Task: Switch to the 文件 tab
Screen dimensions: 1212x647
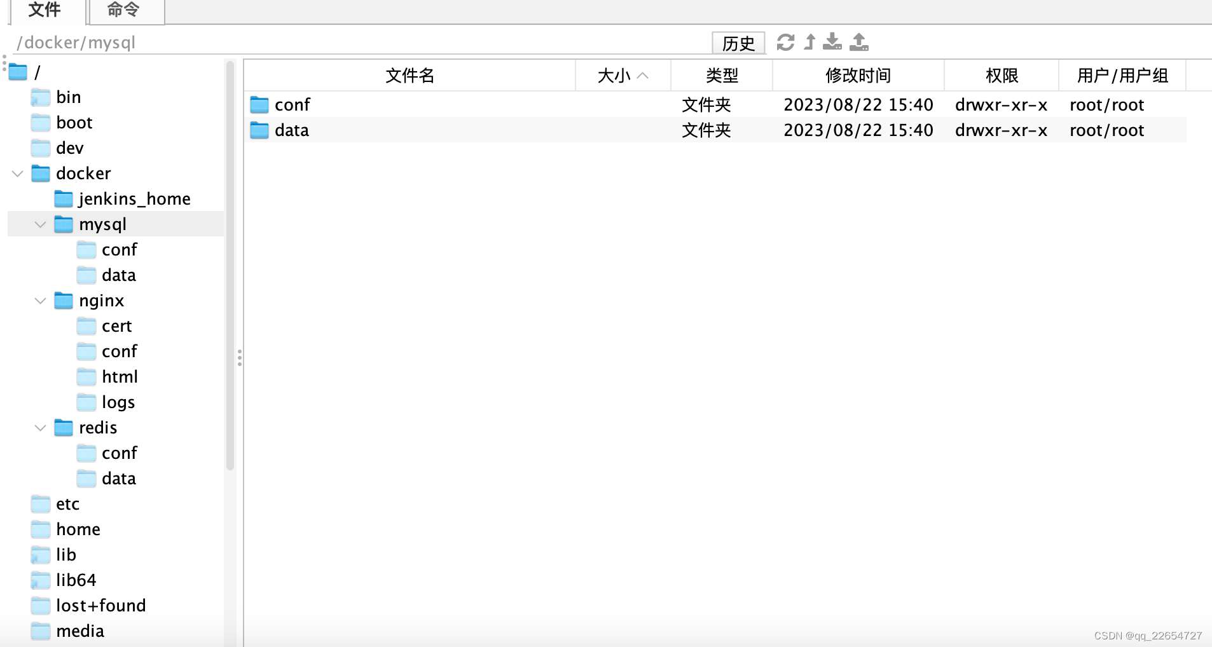Action: tap(46, 11)
